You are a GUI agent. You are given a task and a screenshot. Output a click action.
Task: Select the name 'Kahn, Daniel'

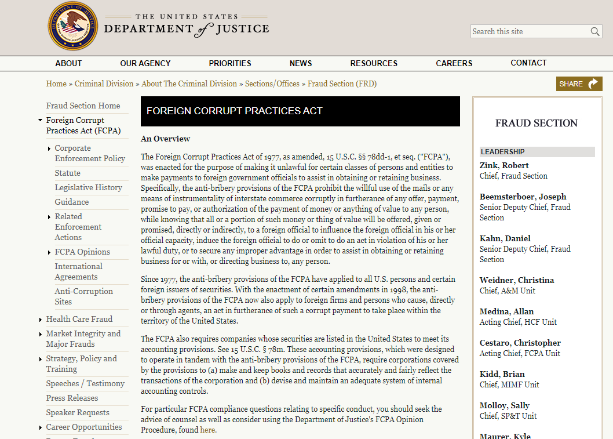(505, 239)
